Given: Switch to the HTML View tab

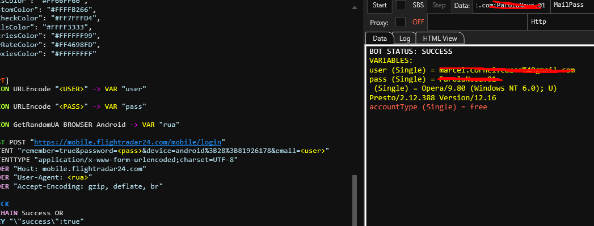Looking at the screenshot, I should 440,38.
